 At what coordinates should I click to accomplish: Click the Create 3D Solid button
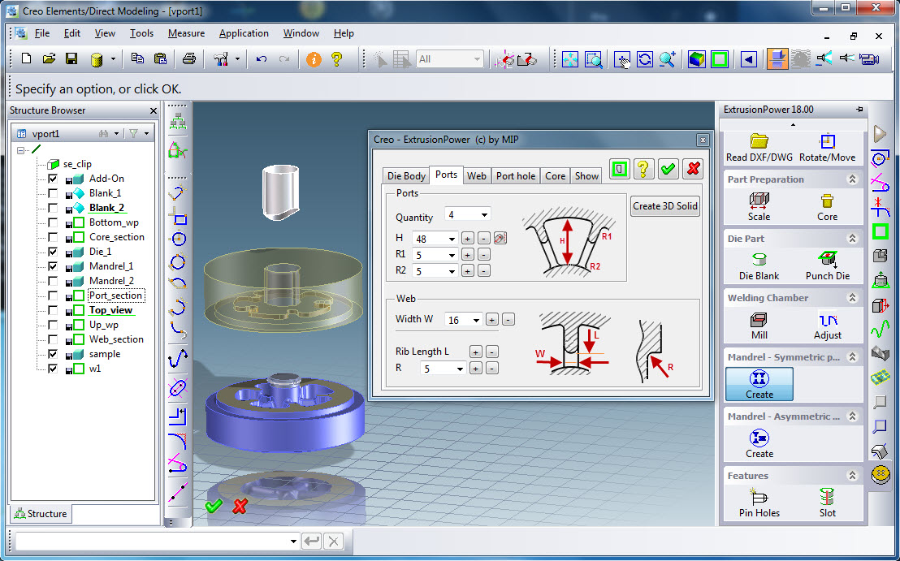664,206
